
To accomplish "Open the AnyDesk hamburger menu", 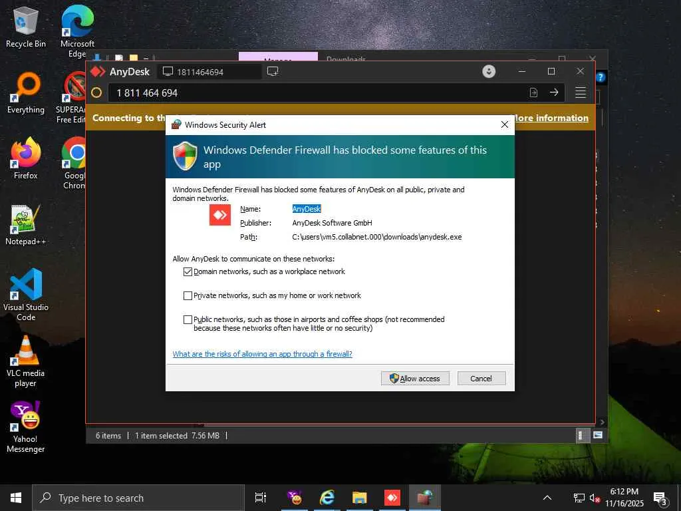I will coord(581,92).
